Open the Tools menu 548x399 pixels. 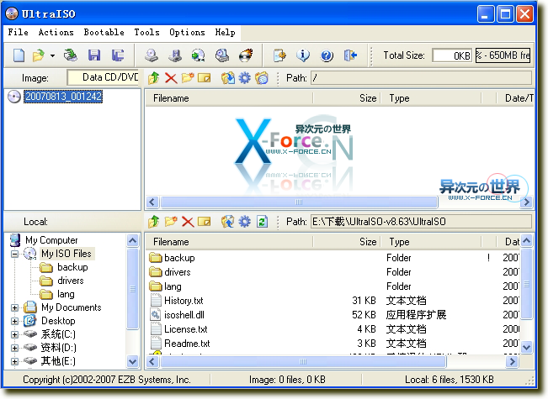146,32
